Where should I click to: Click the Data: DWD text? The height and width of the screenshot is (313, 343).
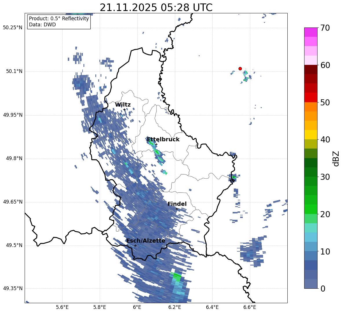(42, 25)
